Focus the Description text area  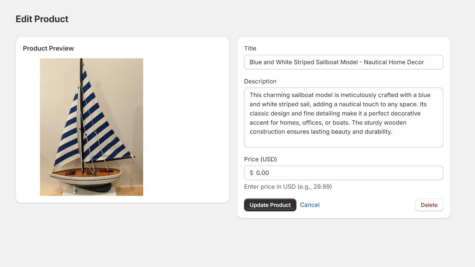pos(343,117)
